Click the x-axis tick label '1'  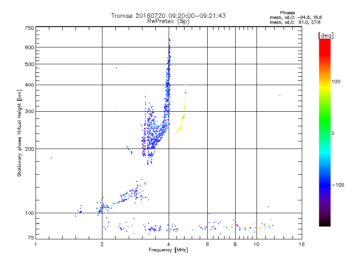[35, 244]
